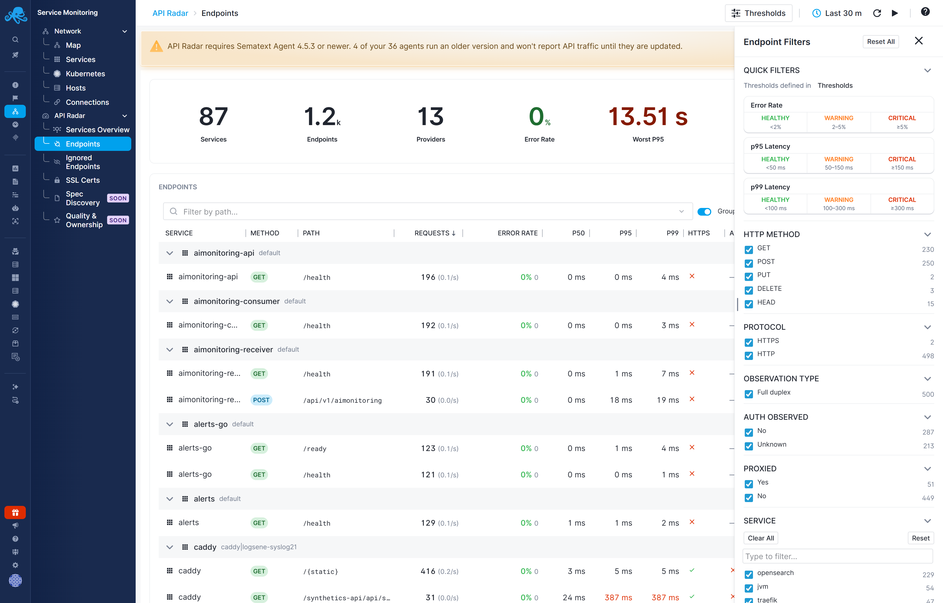Collapse the aimonitoring-api group row

pos(170,253)
